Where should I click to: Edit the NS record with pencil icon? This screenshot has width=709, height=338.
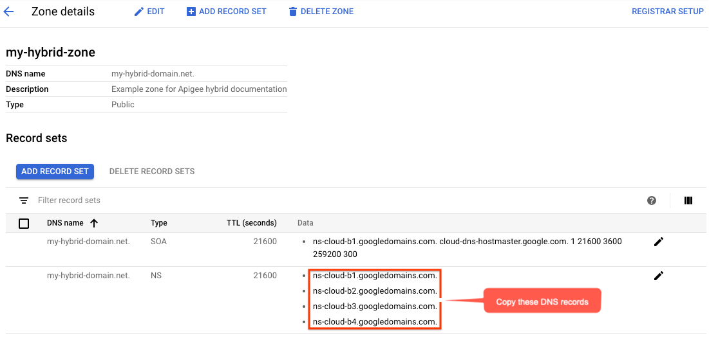(x=658, y=276)
